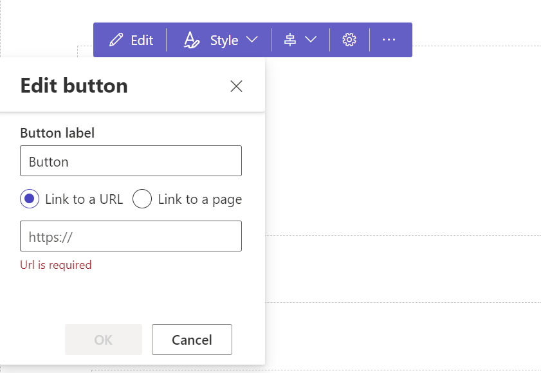Screen dimensions: 541x373
Task: Open the Style dropdown in toolbar
Action: tap(220, 40)
